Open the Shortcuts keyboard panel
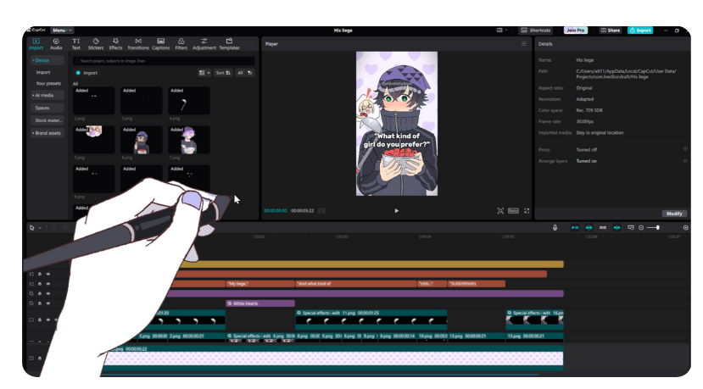 click(535, 31)
